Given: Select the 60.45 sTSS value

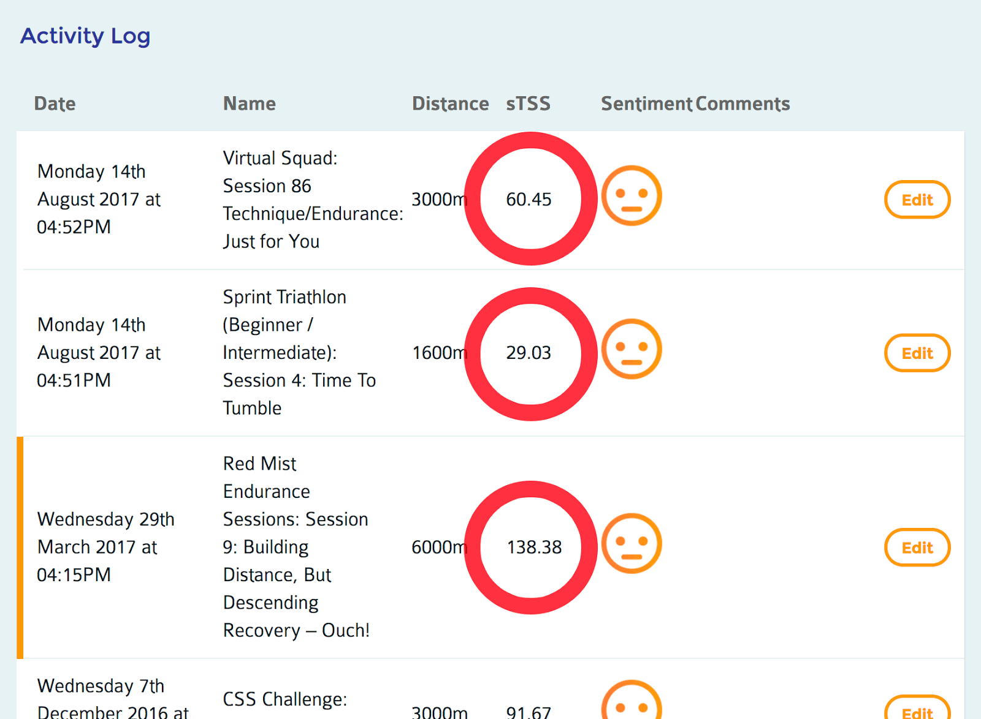Looking at the screenshot, I should point(529,199).
